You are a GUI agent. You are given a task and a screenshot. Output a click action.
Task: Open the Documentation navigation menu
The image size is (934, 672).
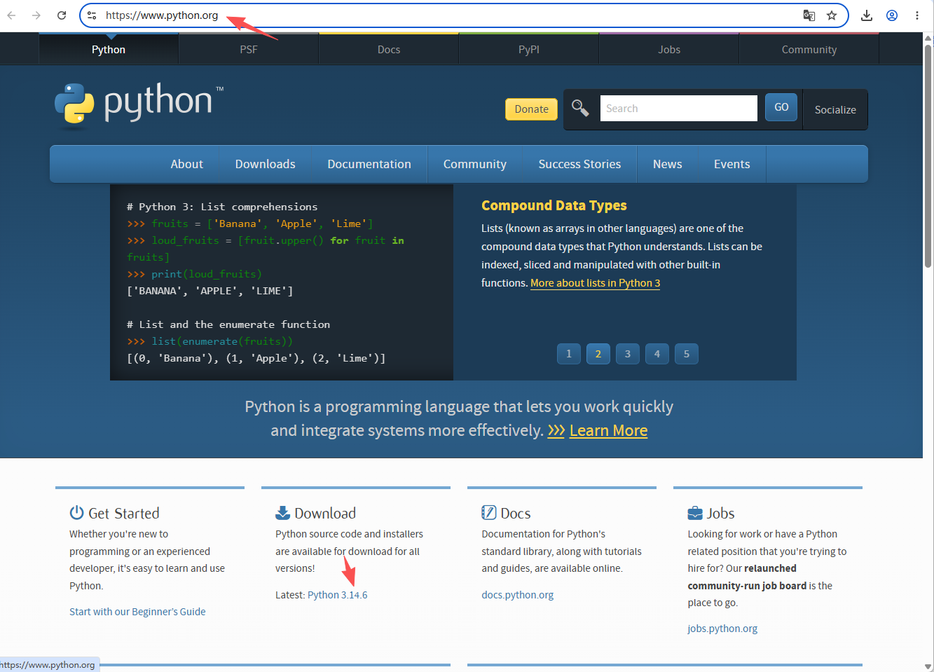click(369, 164)
